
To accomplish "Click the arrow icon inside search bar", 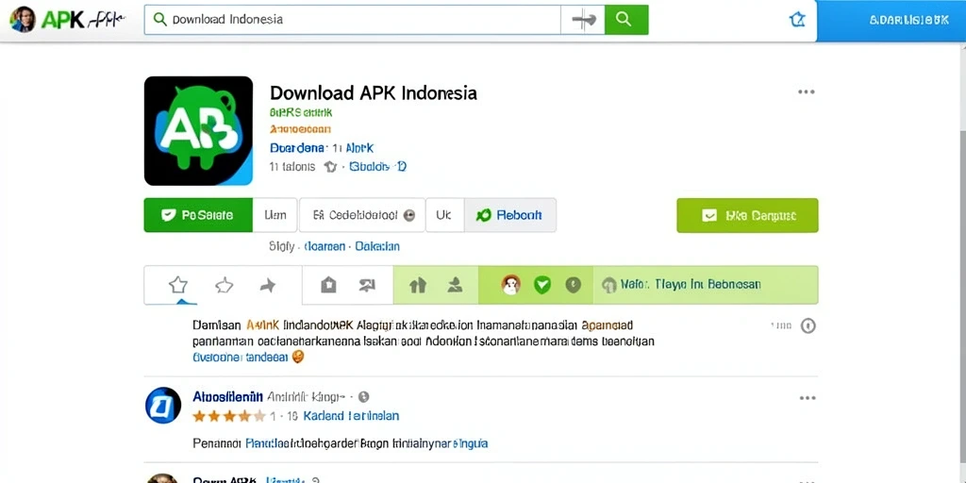I will [x=583, y=20].
